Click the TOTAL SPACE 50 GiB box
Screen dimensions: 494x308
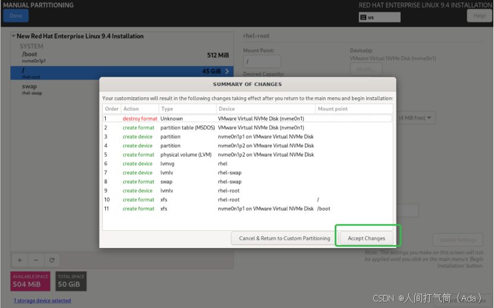click(x=71, y=281)
